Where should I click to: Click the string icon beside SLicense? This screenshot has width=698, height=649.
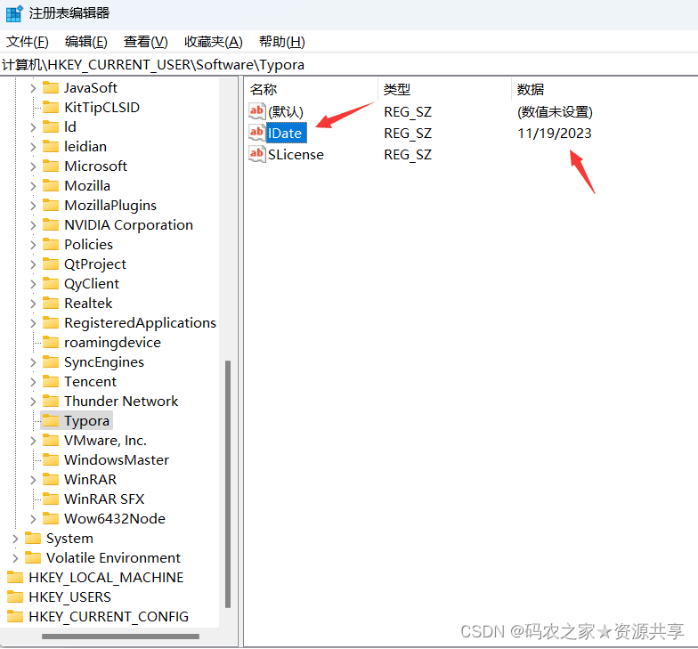(x=256, y=154)
